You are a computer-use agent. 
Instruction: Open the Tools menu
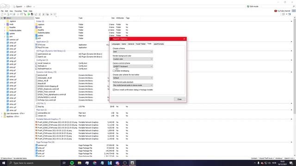pos(25,11)
